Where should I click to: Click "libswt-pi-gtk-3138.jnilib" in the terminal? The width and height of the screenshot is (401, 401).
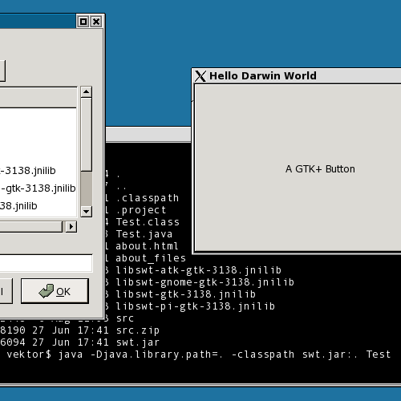196,306
